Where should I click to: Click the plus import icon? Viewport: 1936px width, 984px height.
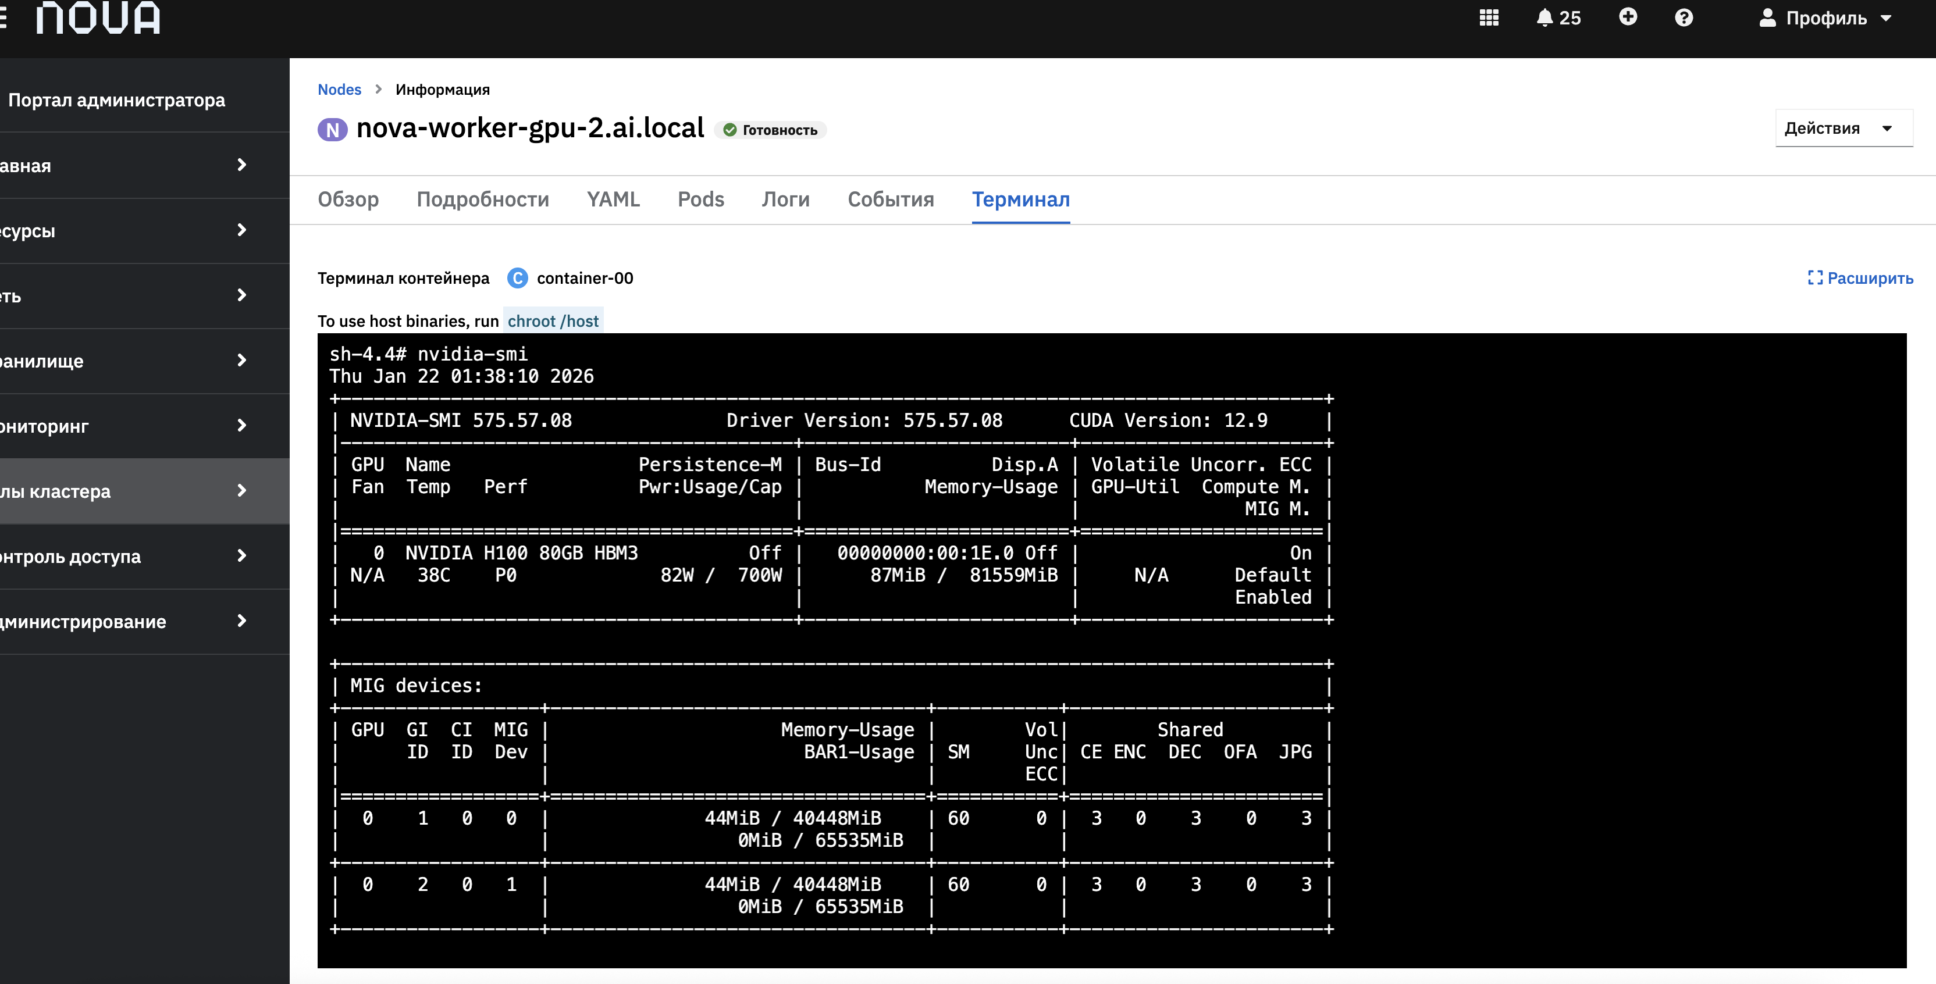click(x=1628, y=16)
